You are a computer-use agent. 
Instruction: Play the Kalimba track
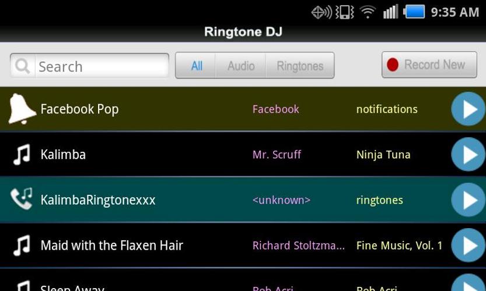pos(468,154)
